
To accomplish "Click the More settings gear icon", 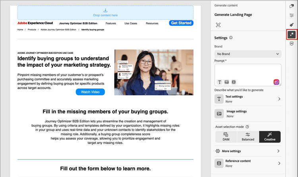I will pos(218,151).
